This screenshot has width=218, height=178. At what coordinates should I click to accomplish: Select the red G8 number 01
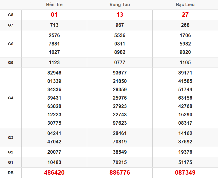click(54, 15)
